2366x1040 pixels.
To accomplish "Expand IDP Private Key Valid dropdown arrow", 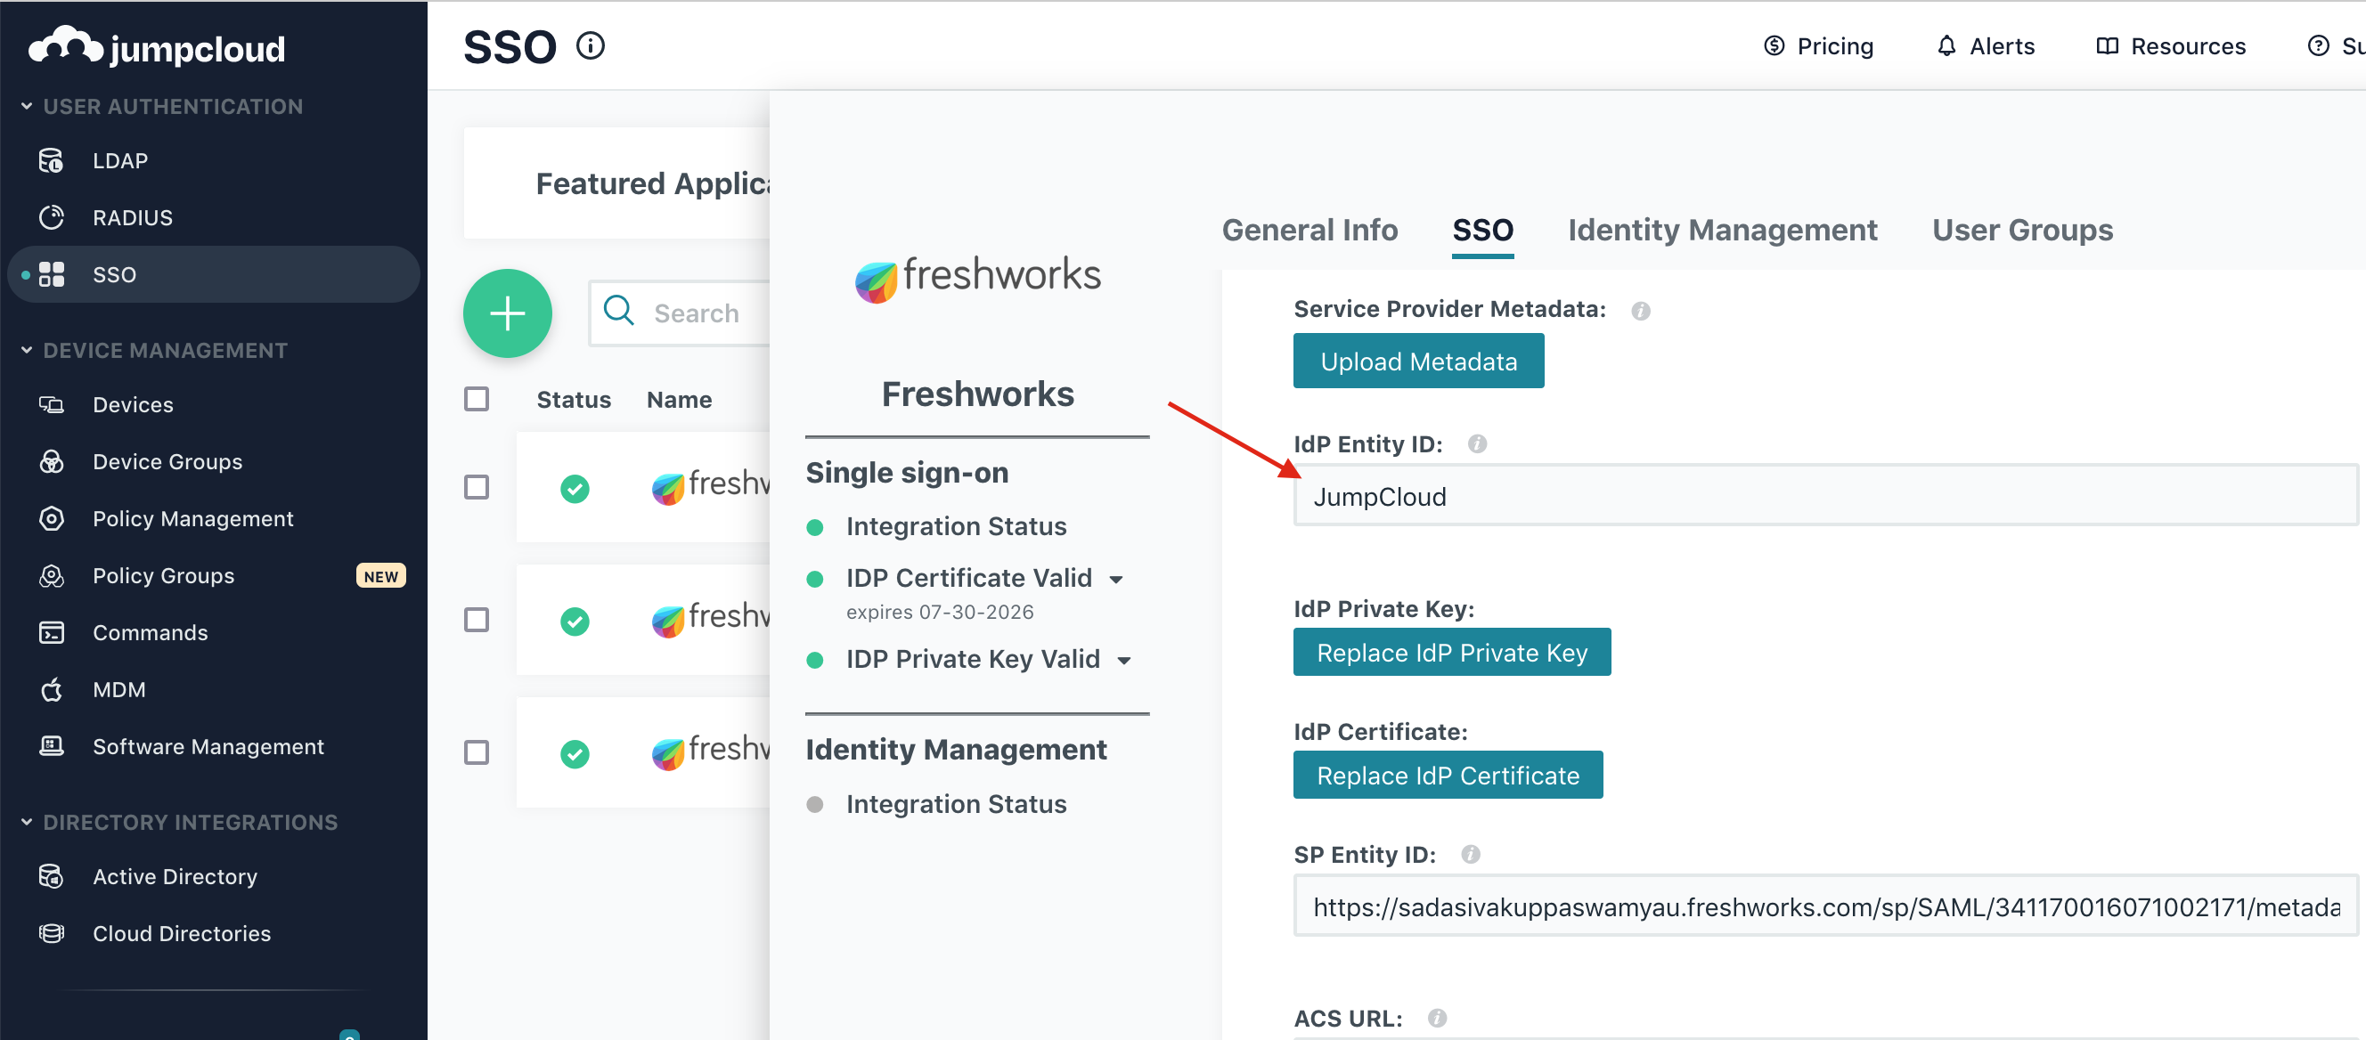I will click(1124, 660).
